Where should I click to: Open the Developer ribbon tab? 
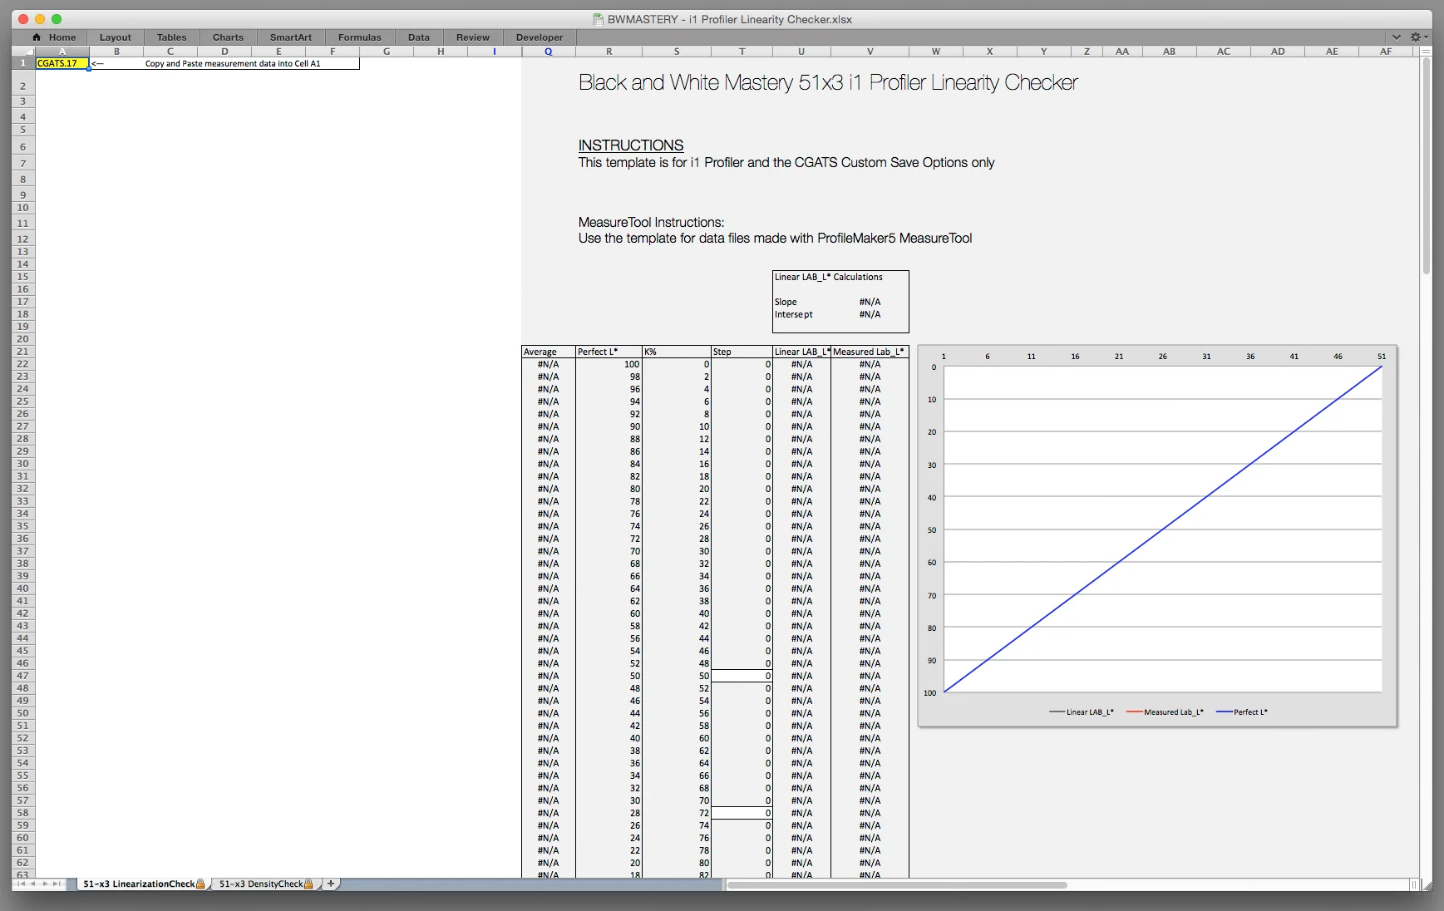click(x=540, y=37)
